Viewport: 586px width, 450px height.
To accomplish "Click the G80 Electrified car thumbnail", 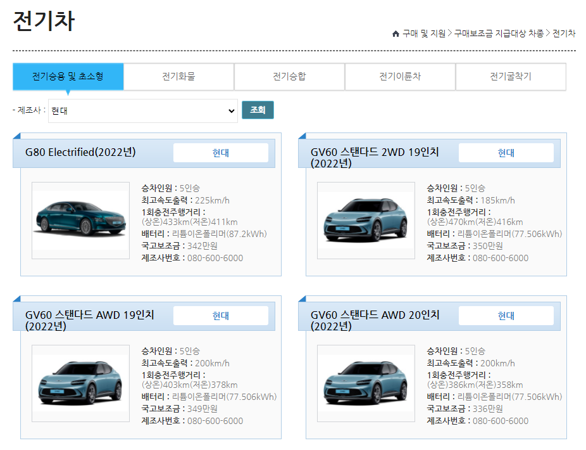I will 81,221.
